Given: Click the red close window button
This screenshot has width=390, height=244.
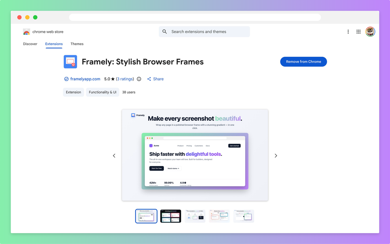Looking at the screenshot, I should point(20,17).
